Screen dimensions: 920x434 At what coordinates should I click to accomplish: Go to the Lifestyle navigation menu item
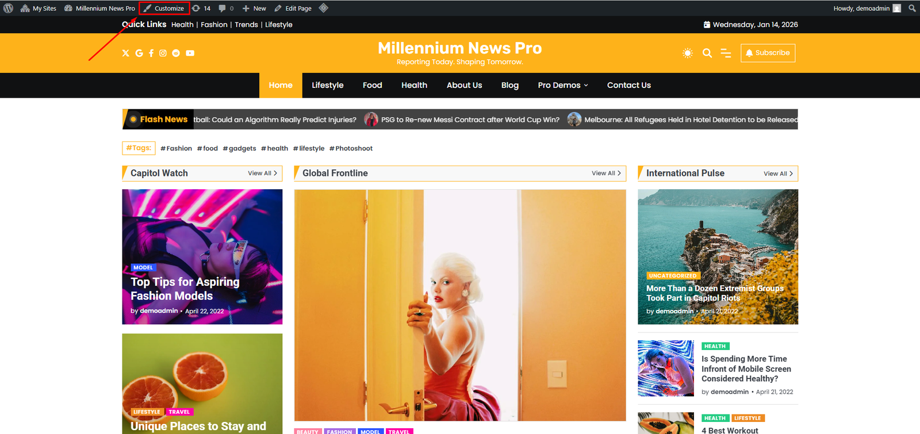327,85
